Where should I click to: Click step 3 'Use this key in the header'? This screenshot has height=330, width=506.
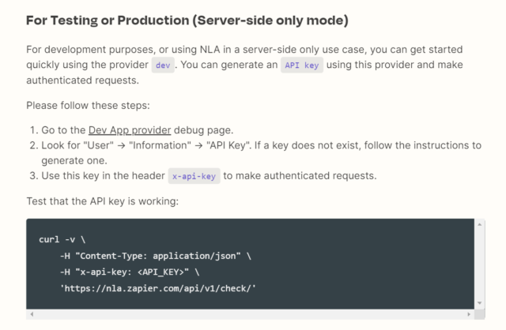(x=103, y=175)
